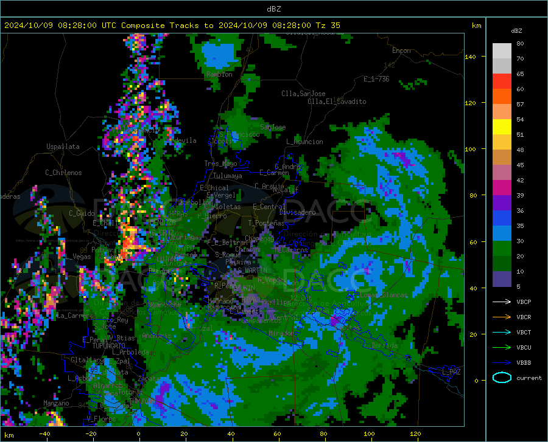
Task: Click the white VBCP arrow icon
Action: [x=502, y=302]
